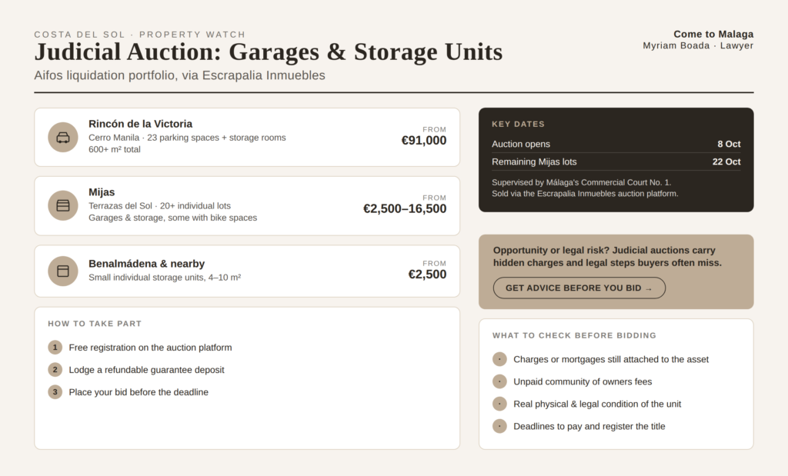Click Place your bid before the deadline
The width and height of the screenshot is (788, 476).
pyautogui.click(x=139, y=392)
